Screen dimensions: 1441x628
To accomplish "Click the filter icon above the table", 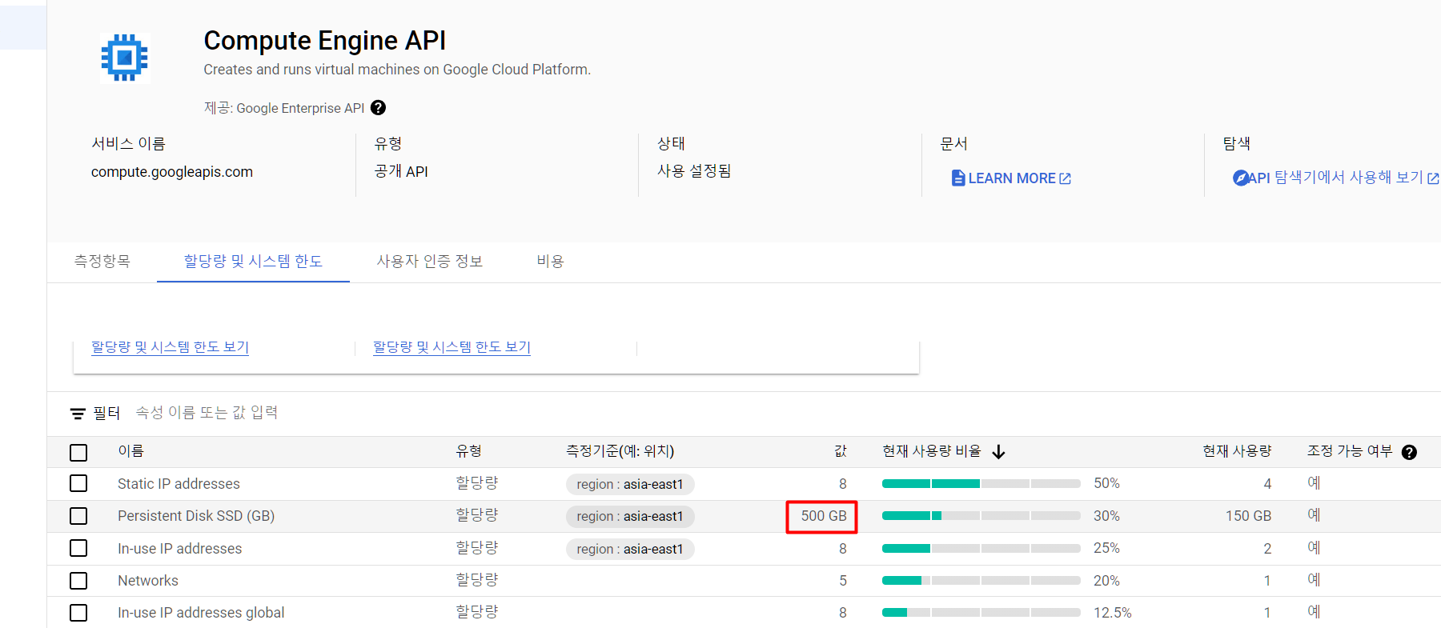I will click(x=78, y=414).
